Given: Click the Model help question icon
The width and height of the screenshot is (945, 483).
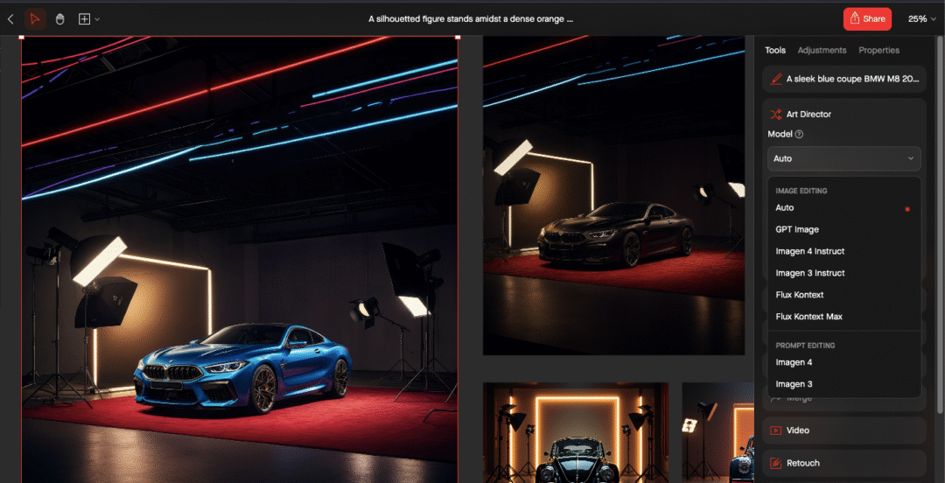Looking at the screenshot, I should coord(799,134).
